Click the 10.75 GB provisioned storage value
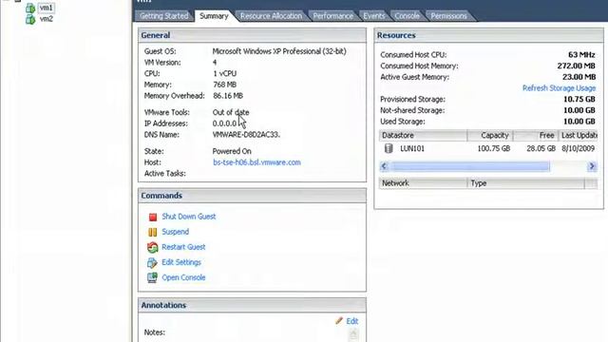Image resolution: width=608 pixels, height=342 pixels. click(579, 99)
